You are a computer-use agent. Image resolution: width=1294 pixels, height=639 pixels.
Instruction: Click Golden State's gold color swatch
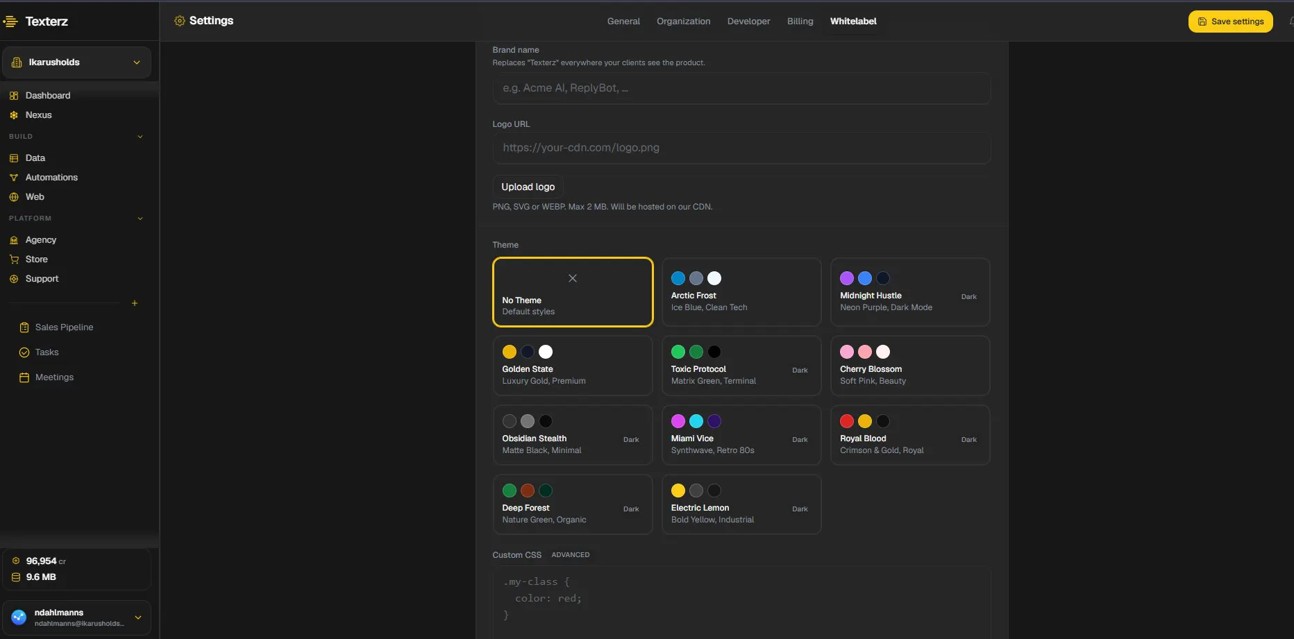click(510, 352)
